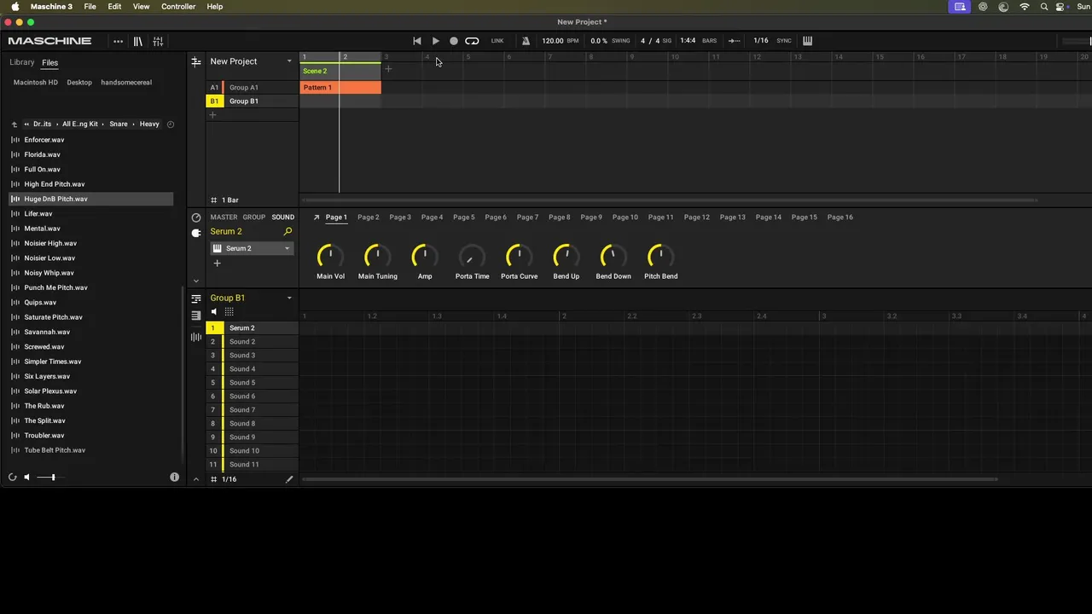The height and width of the screenshot is (614, 1092).
Task: Toggle the loop button in transport
Action: 472,41
